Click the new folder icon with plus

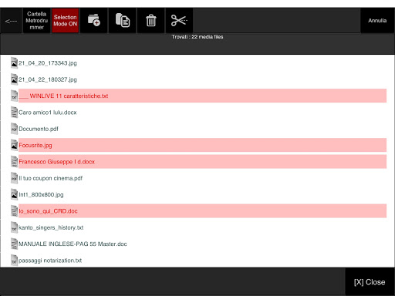(x=94, y=20)
